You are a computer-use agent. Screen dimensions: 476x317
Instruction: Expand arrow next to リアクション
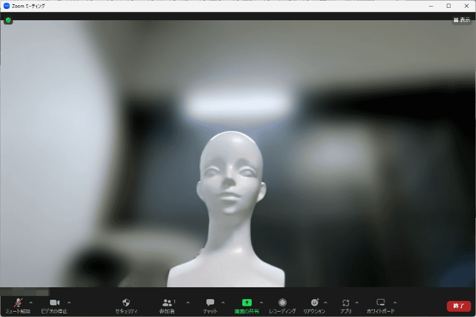[325, 303]
